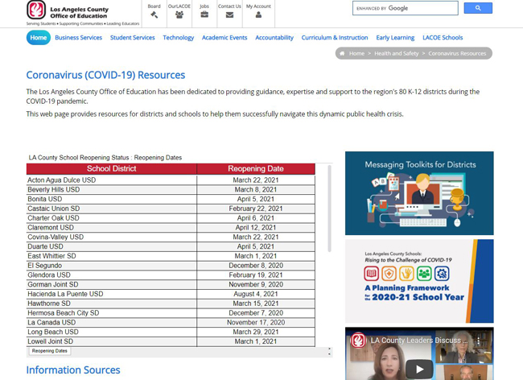The height and width of the screenshot is (380, 523).
Task: Select the Duarte USD cell
Action: coord(111,246)
